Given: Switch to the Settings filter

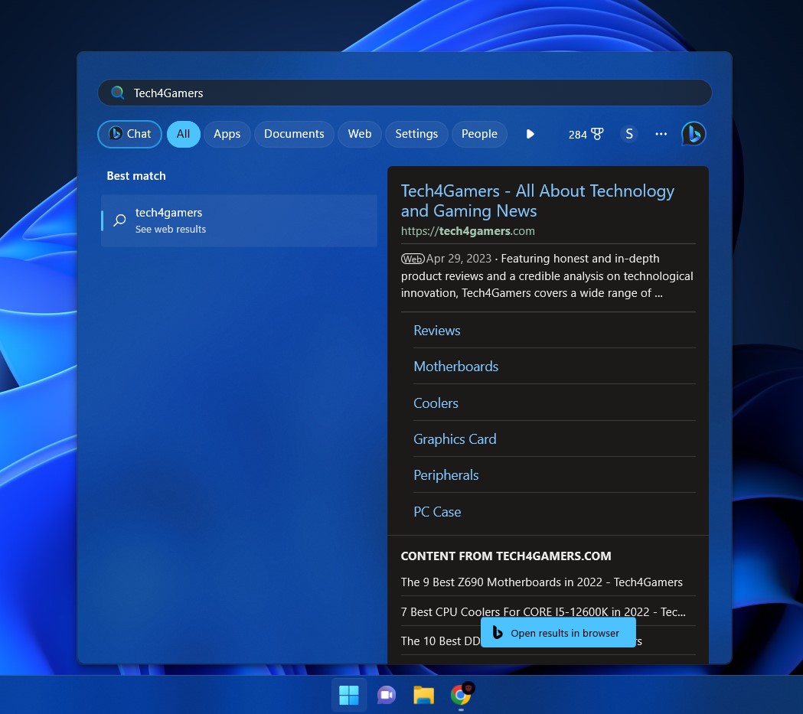Looking at the screenshot, I should pos(416,134).
